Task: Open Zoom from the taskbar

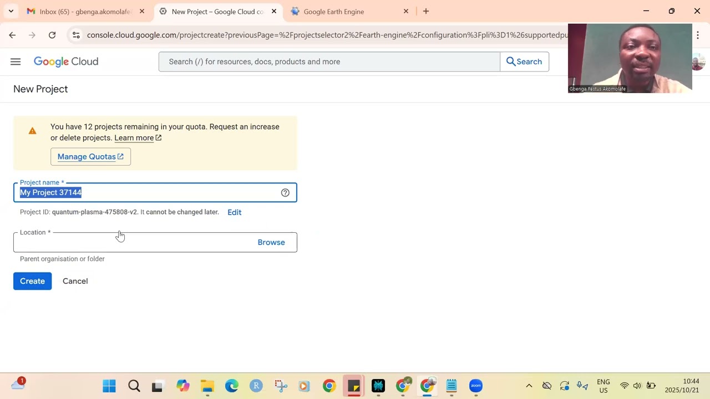Action: pos(476,386)
